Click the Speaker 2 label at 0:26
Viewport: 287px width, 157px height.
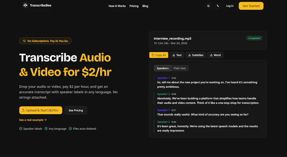coord(164,122)
